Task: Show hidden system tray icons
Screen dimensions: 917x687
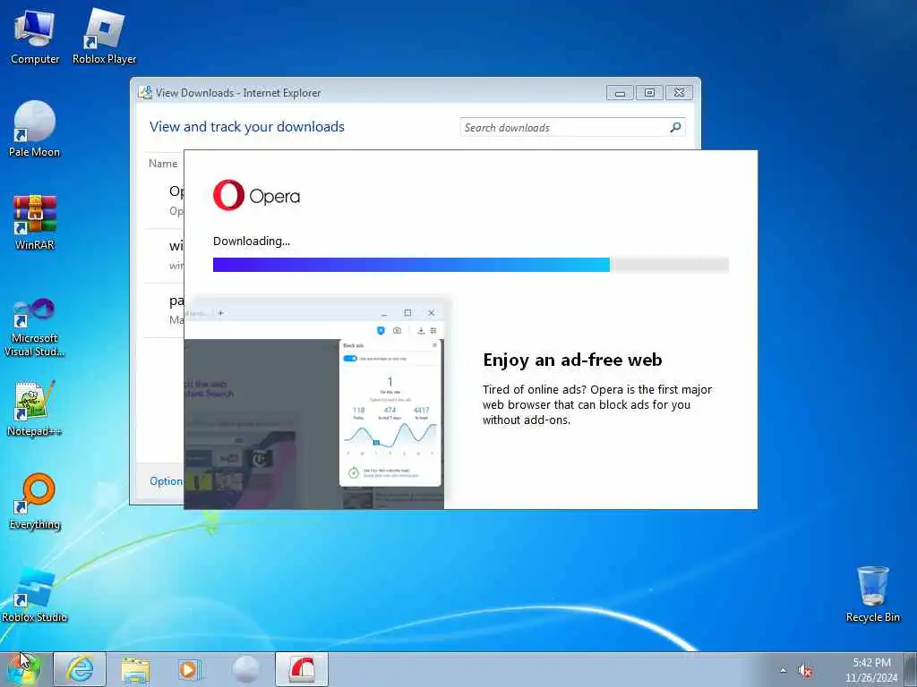Action: [x=783, y=671]
